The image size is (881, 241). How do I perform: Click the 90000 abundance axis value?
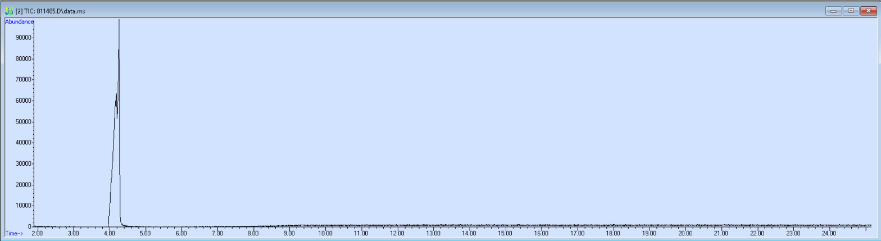(23, 38)
